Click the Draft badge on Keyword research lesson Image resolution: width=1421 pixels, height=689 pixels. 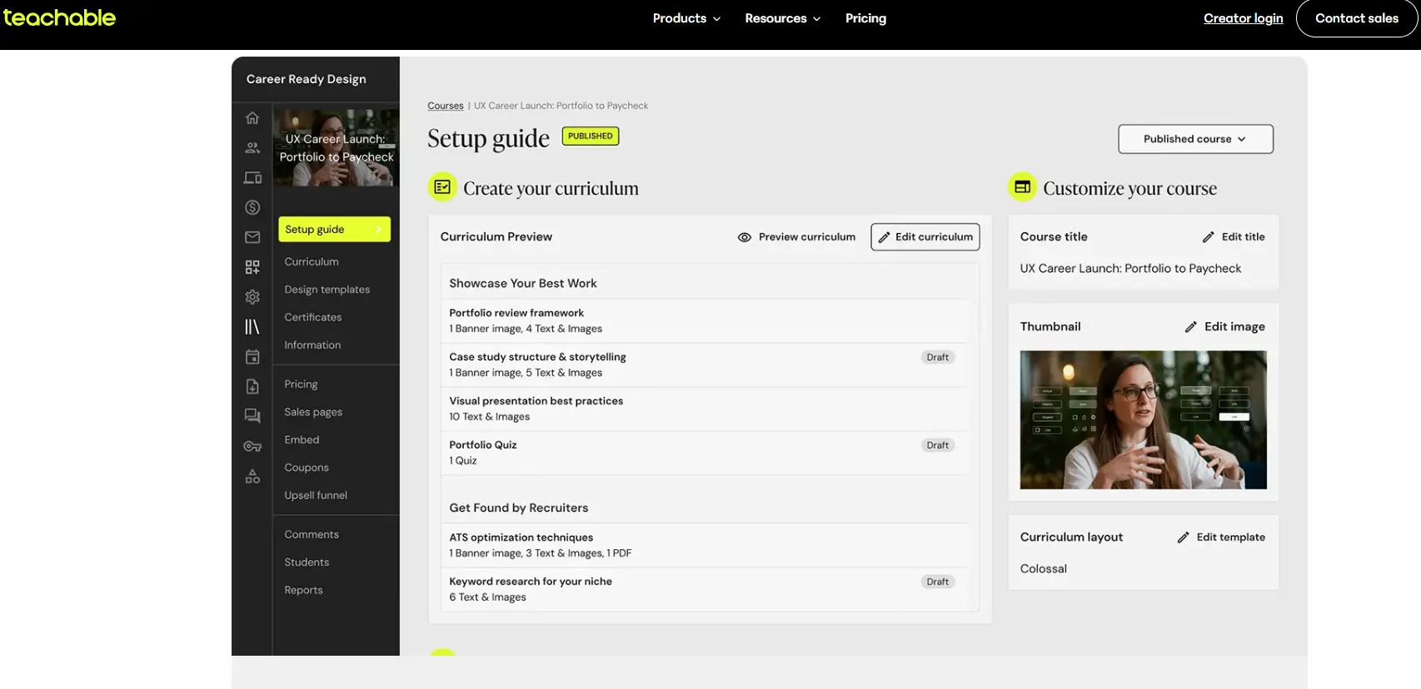point(938,582)
